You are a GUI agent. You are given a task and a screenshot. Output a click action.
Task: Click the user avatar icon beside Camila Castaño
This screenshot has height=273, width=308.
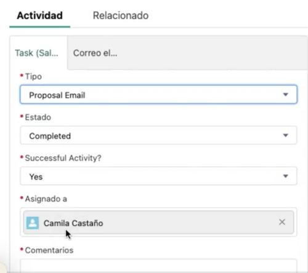point(33,223)
